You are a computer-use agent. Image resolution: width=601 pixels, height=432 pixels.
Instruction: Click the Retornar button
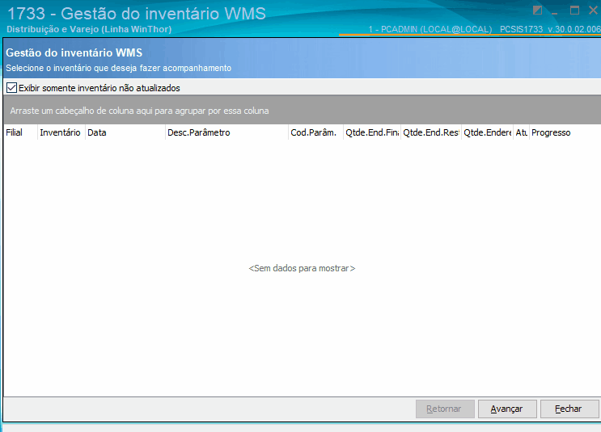pyautogui.click(x=444, y=409)
